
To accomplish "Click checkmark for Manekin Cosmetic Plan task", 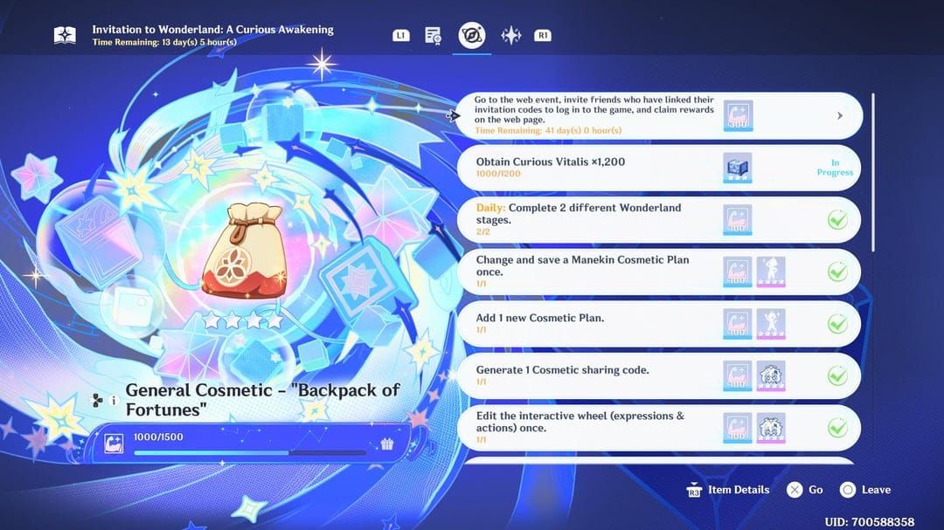I will pos(837,272).
